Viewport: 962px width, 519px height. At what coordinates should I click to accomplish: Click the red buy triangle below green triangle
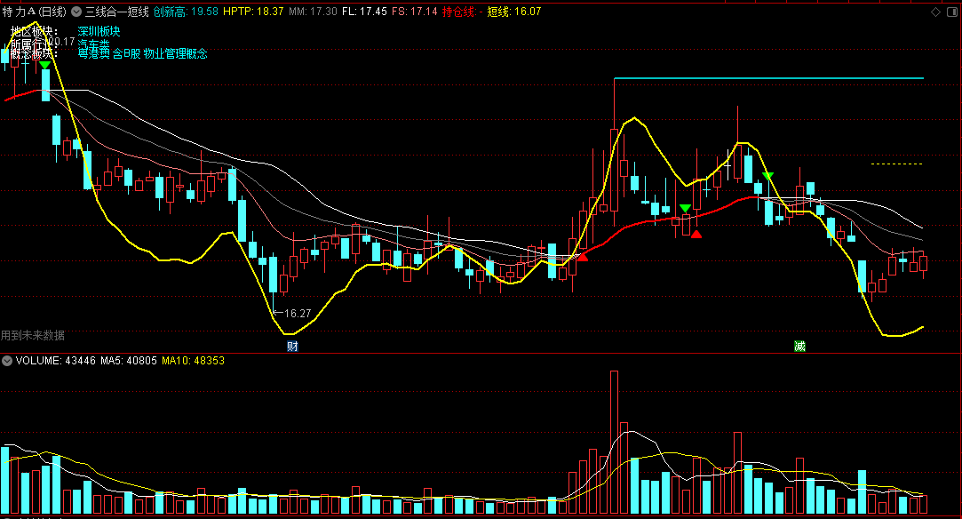(x=696, y=234)
